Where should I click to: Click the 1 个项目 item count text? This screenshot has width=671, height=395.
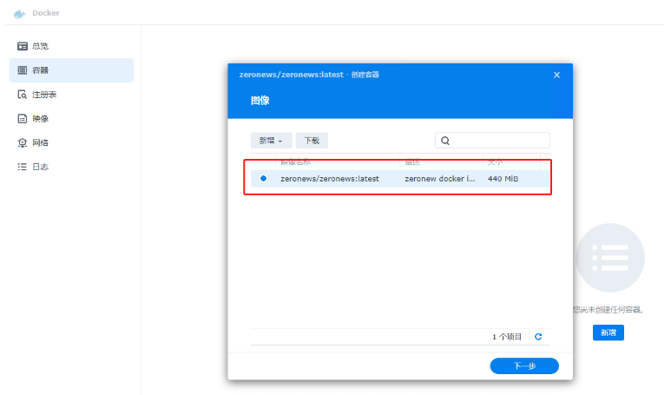click(507, 337)
